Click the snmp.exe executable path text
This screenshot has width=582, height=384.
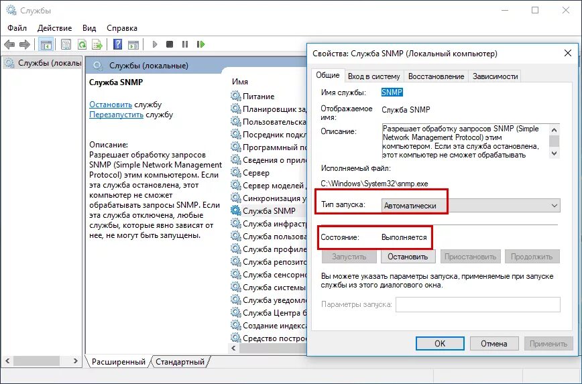click(x=374, y=184)
